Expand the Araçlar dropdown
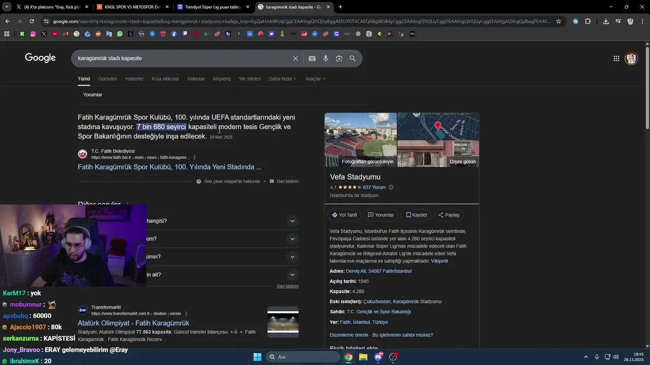Viewport: 650px width, 365px height. pyautogui.click(x=315, y=79)
